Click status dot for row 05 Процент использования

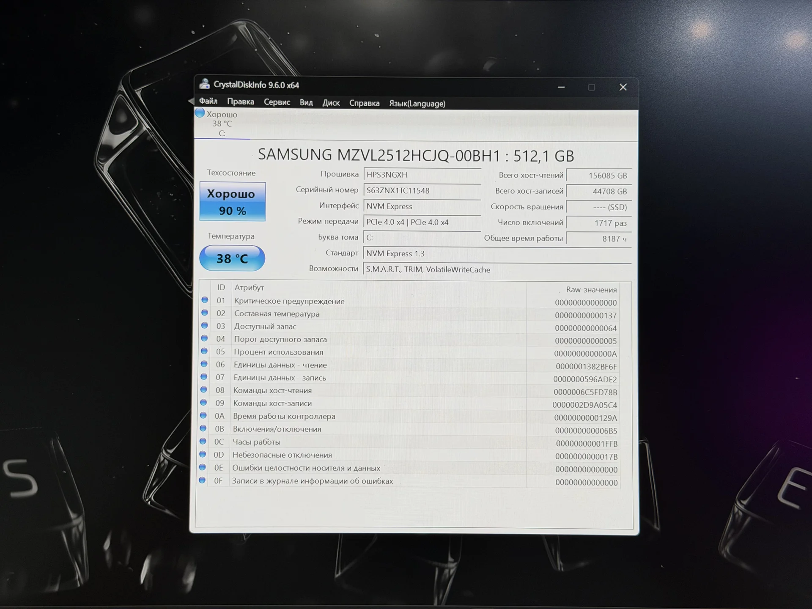[x=204, y=351]
